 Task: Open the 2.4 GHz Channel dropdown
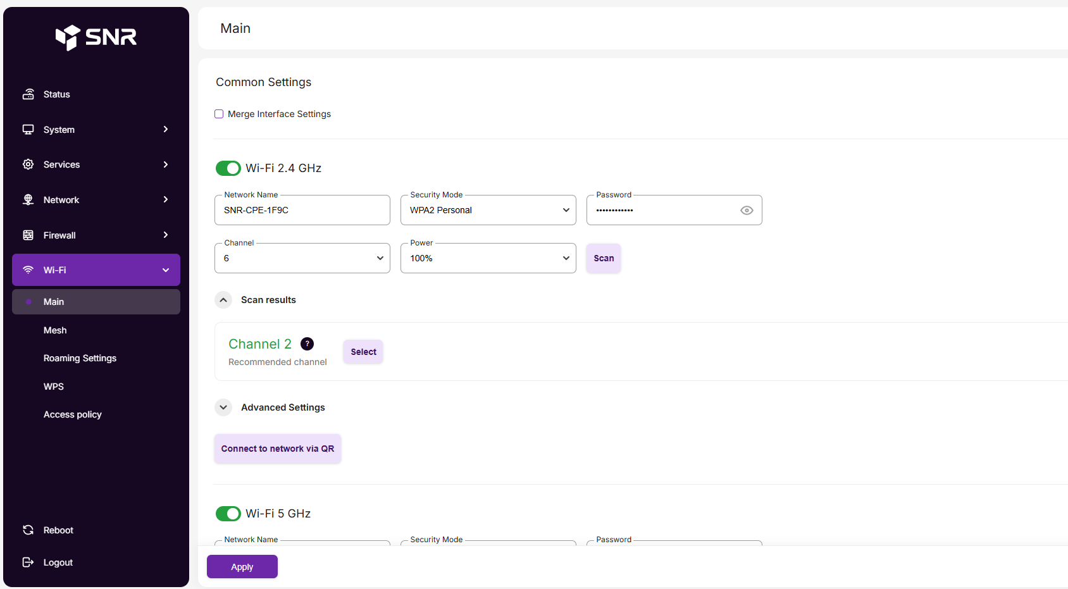(302, 258)
